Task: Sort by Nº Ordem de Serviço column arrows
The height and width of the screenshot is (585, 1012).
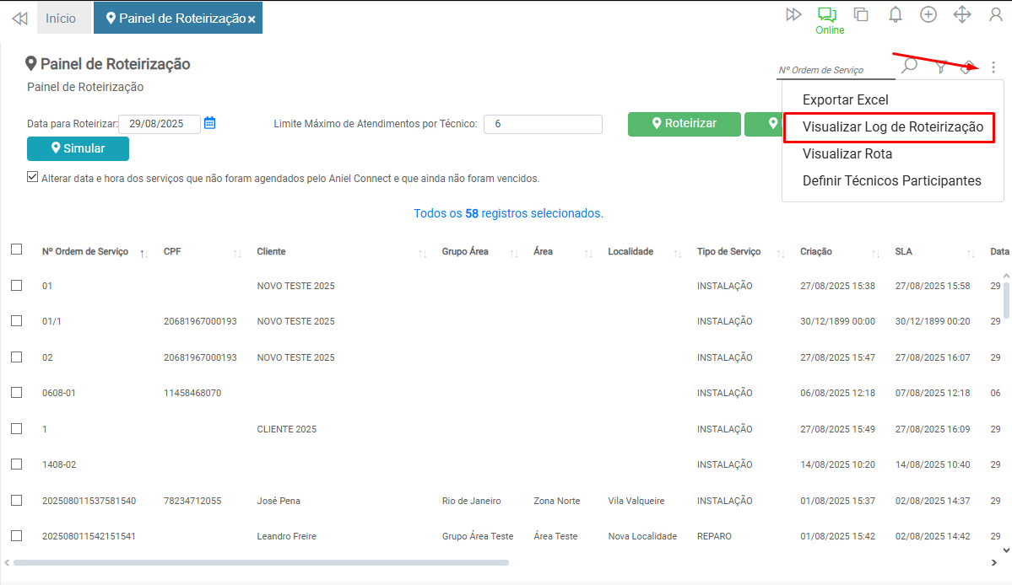Action: click(143, 253)
